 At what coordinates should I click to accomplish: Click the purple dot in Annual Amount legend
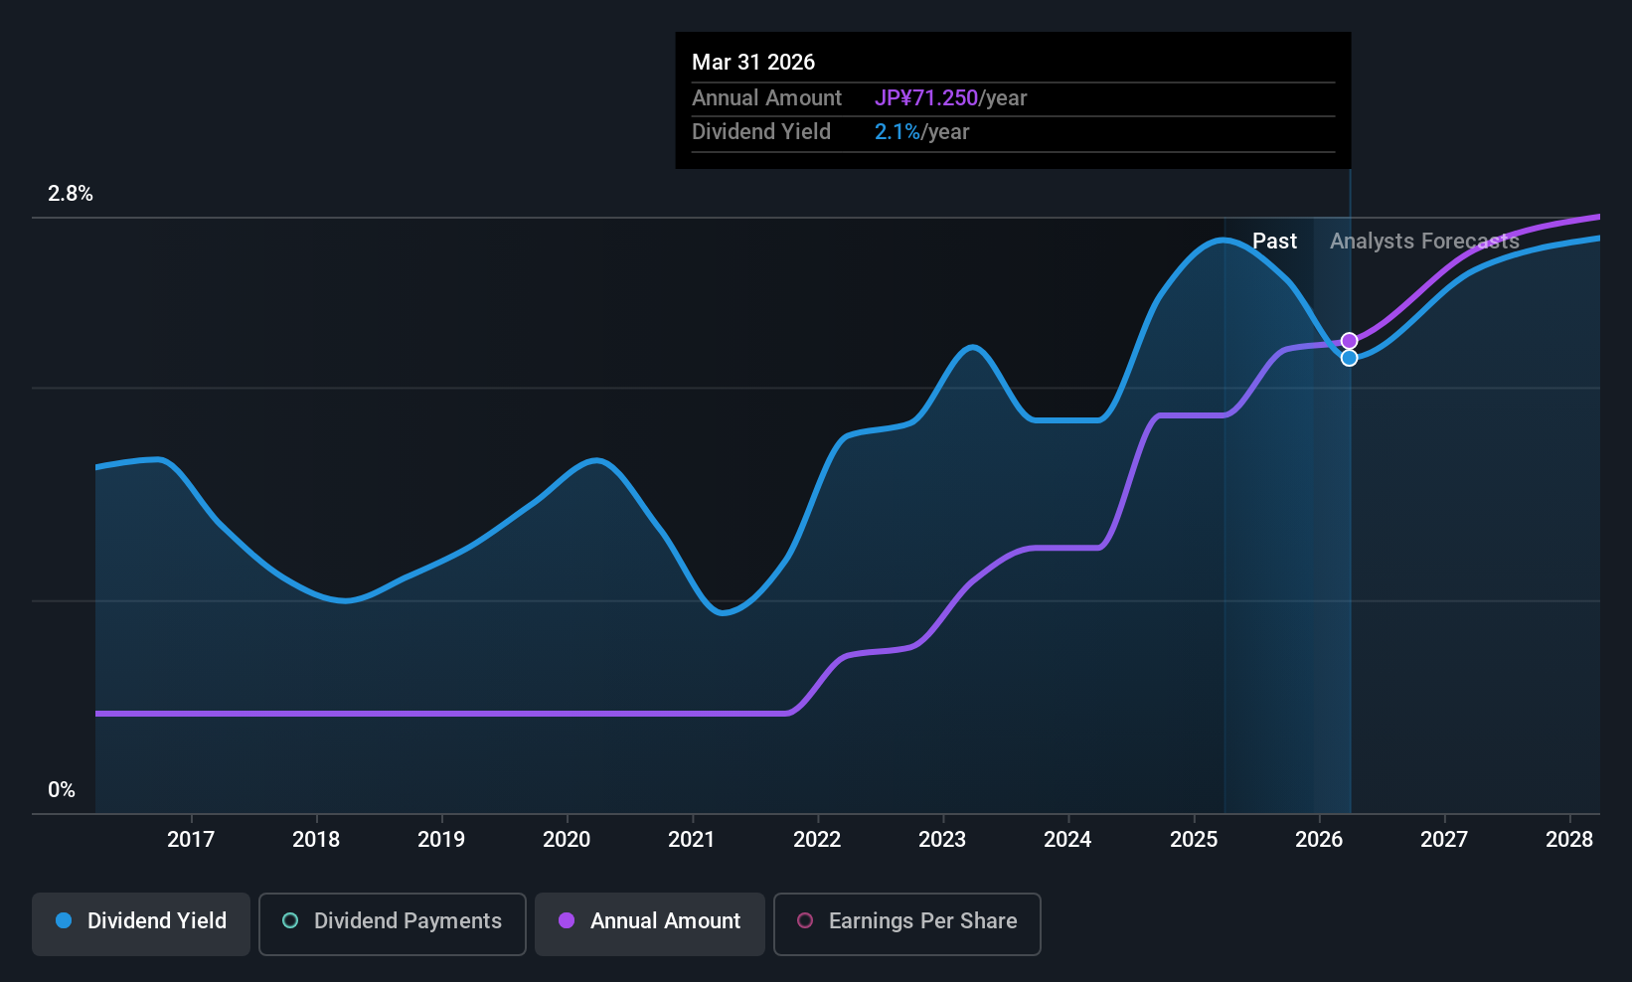click(x=567, y=921)
